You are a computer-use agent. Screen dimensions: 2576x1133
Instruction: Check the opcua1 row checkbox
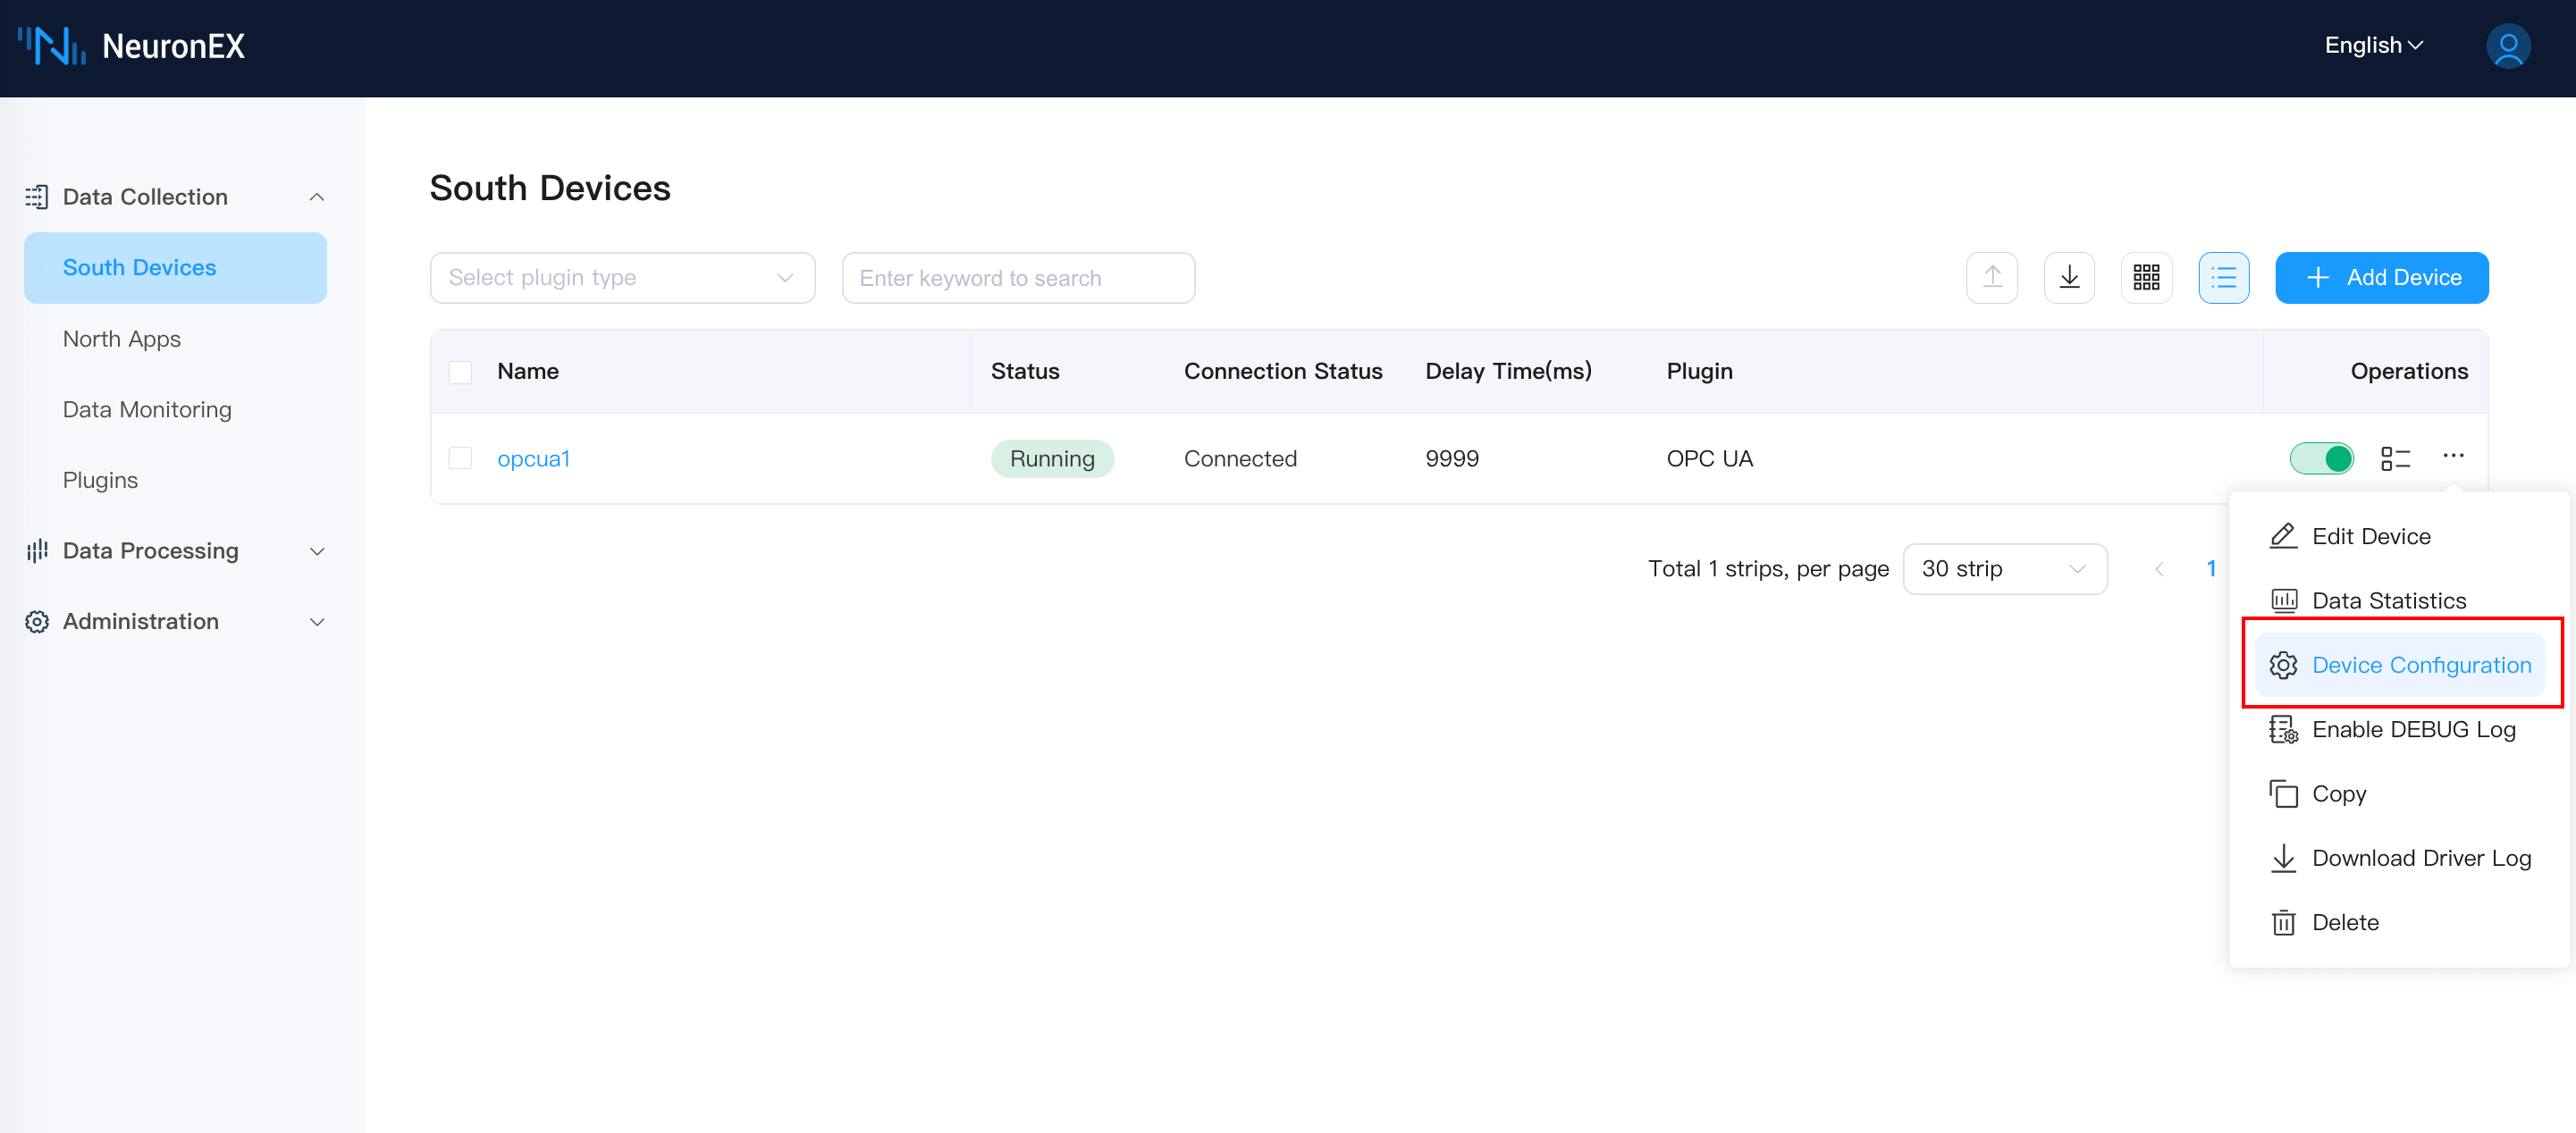pyautogui.click(x=460, y=458)
